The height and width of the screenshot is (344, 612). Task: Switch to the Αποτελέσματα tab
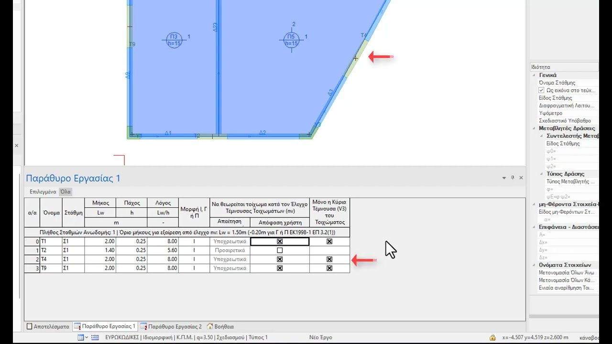[48, 327]
